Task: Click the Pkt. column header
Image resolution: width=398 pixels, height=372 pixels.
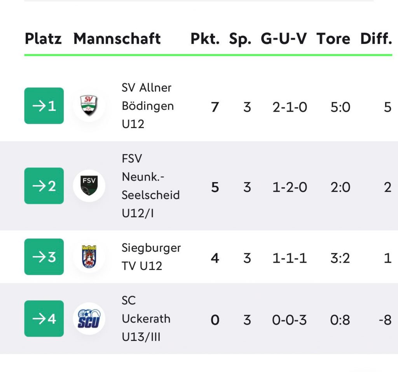Action: click(205, 39)
